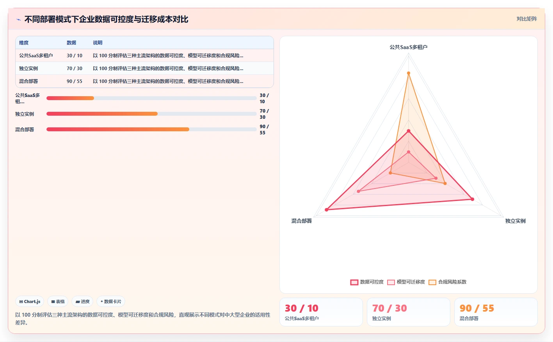Click the 维度 column header
Image resolution: width=553 pixels, height=342 pixels.
24,43
